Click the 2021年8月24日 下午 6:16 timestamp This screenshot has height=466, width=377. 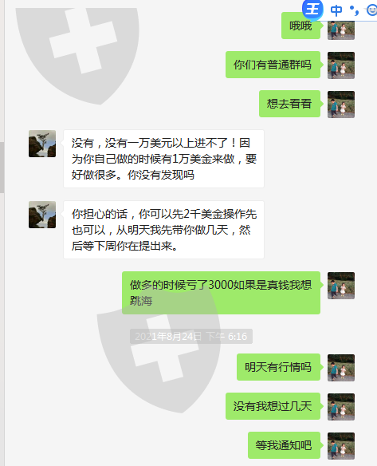click(x=191, y=337)
